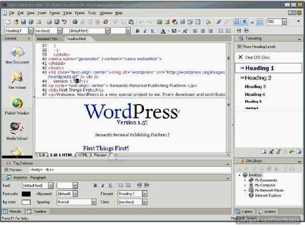
Task: Open the Inspector Alignment dropdown
Action: coord(75,194)
